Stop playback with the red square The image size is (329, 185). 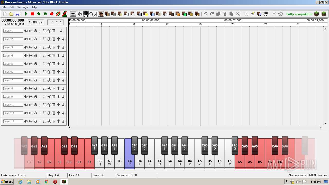(32, 14)
